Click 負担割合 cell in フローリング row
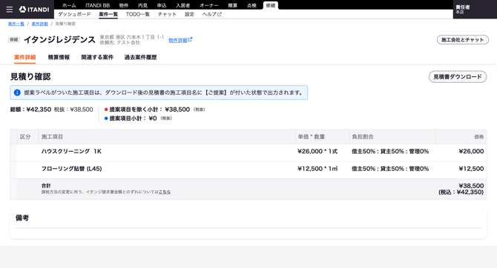497x268 pixels. pos(390,169)
